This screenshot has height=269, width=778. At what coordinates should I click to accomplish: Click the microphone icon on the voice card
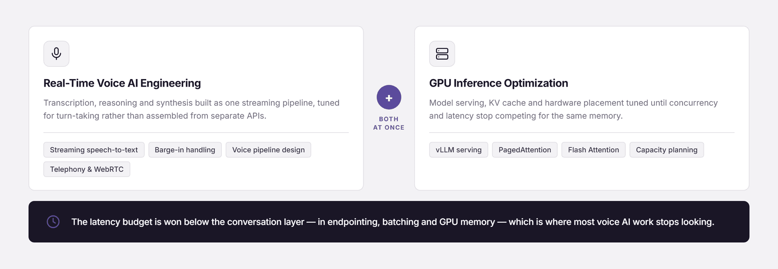pos(56,54)
